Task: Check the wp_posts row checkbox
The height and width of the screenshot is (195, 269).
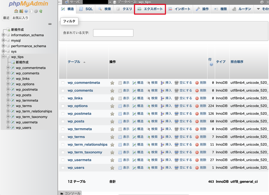Action: point(63,121)
